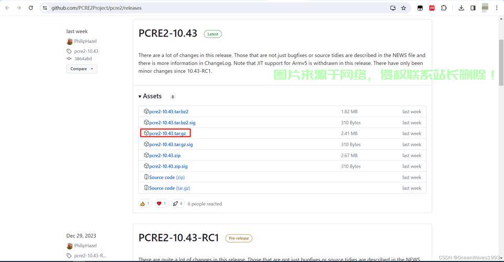Click the page vertical scrollbar
This screenshot has height=262, width=504.
coord(501,62)
